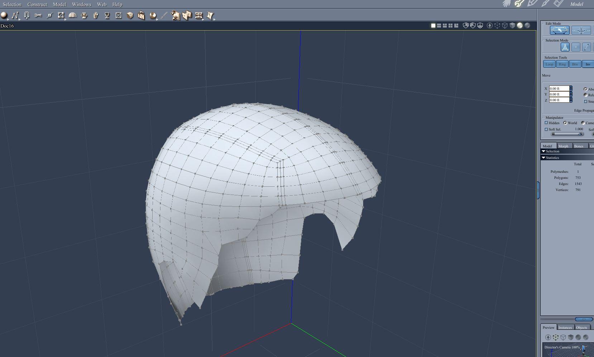Viewport: 594px width, 357px height.
Task: Click the magnet tool in toolbar
Action: (27, 15)
